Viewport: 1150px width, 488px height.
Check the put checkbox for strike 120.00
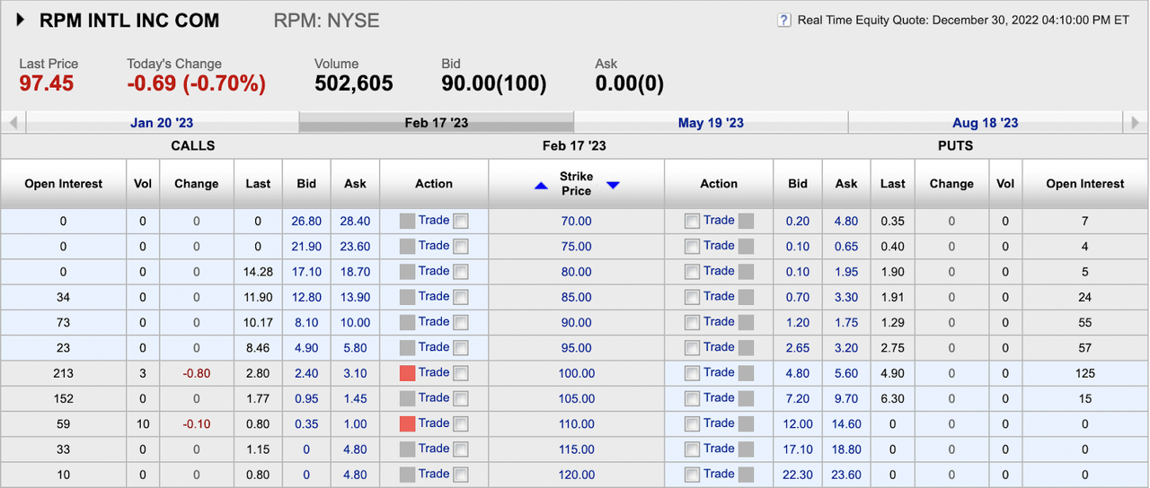(692, 475)
